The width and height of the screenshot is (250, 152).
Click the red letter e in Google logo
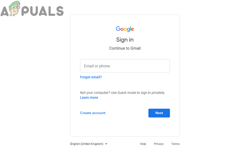[x=132, y=29]
